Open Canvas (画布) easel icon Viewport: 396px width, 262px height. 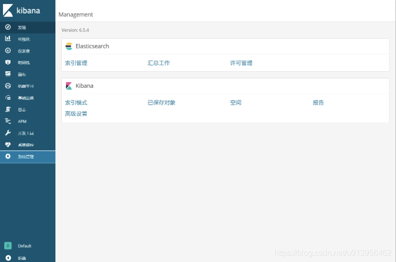point(8,74)
